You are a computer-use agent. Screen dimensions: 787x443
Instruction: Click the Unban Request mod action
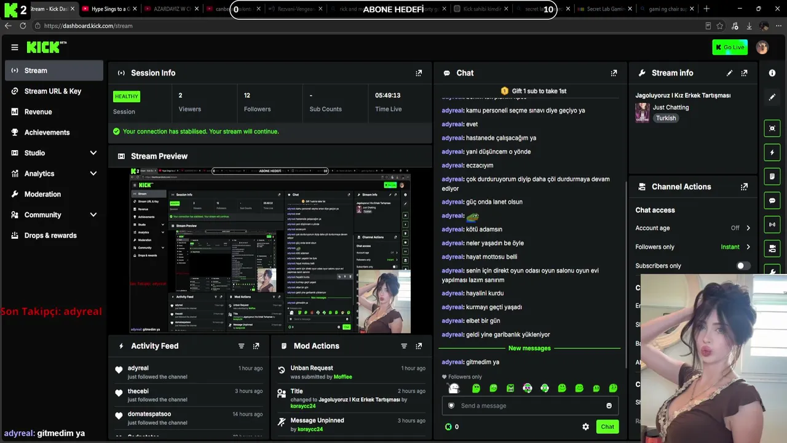pyautogui.click(x=350, y=372)
